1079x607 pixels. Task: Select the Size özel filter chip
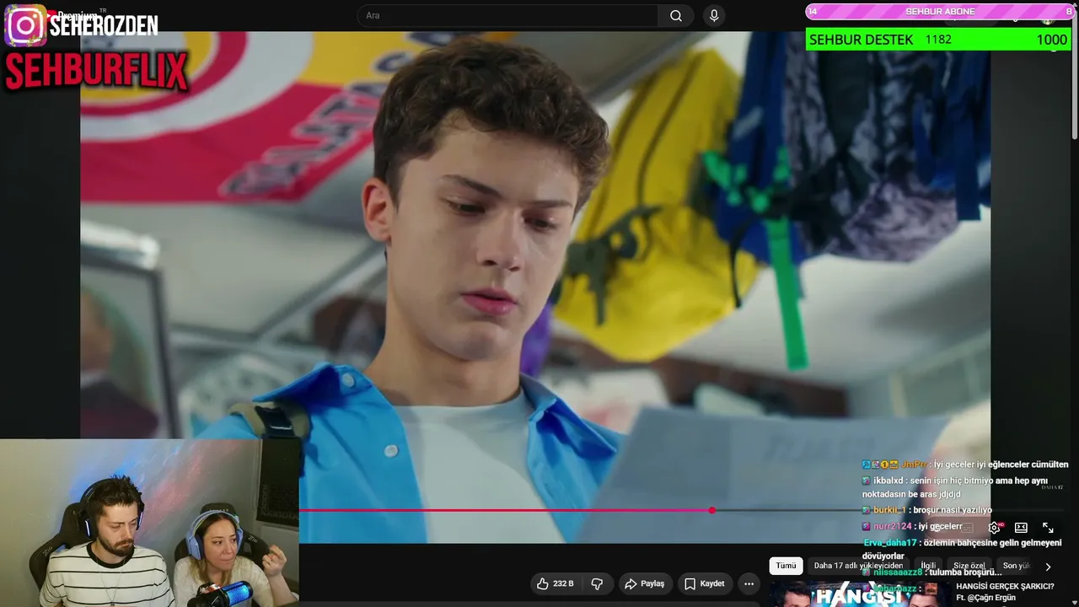pyautogui.click(x=969, y=566)
